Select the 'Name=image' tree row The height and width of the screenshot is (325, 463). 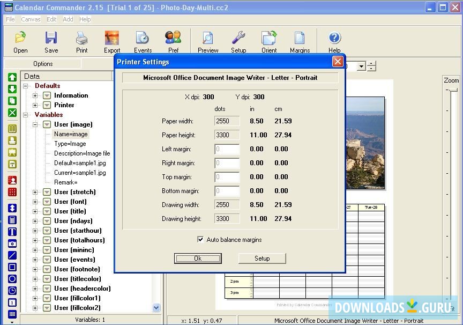coord(71,134)
